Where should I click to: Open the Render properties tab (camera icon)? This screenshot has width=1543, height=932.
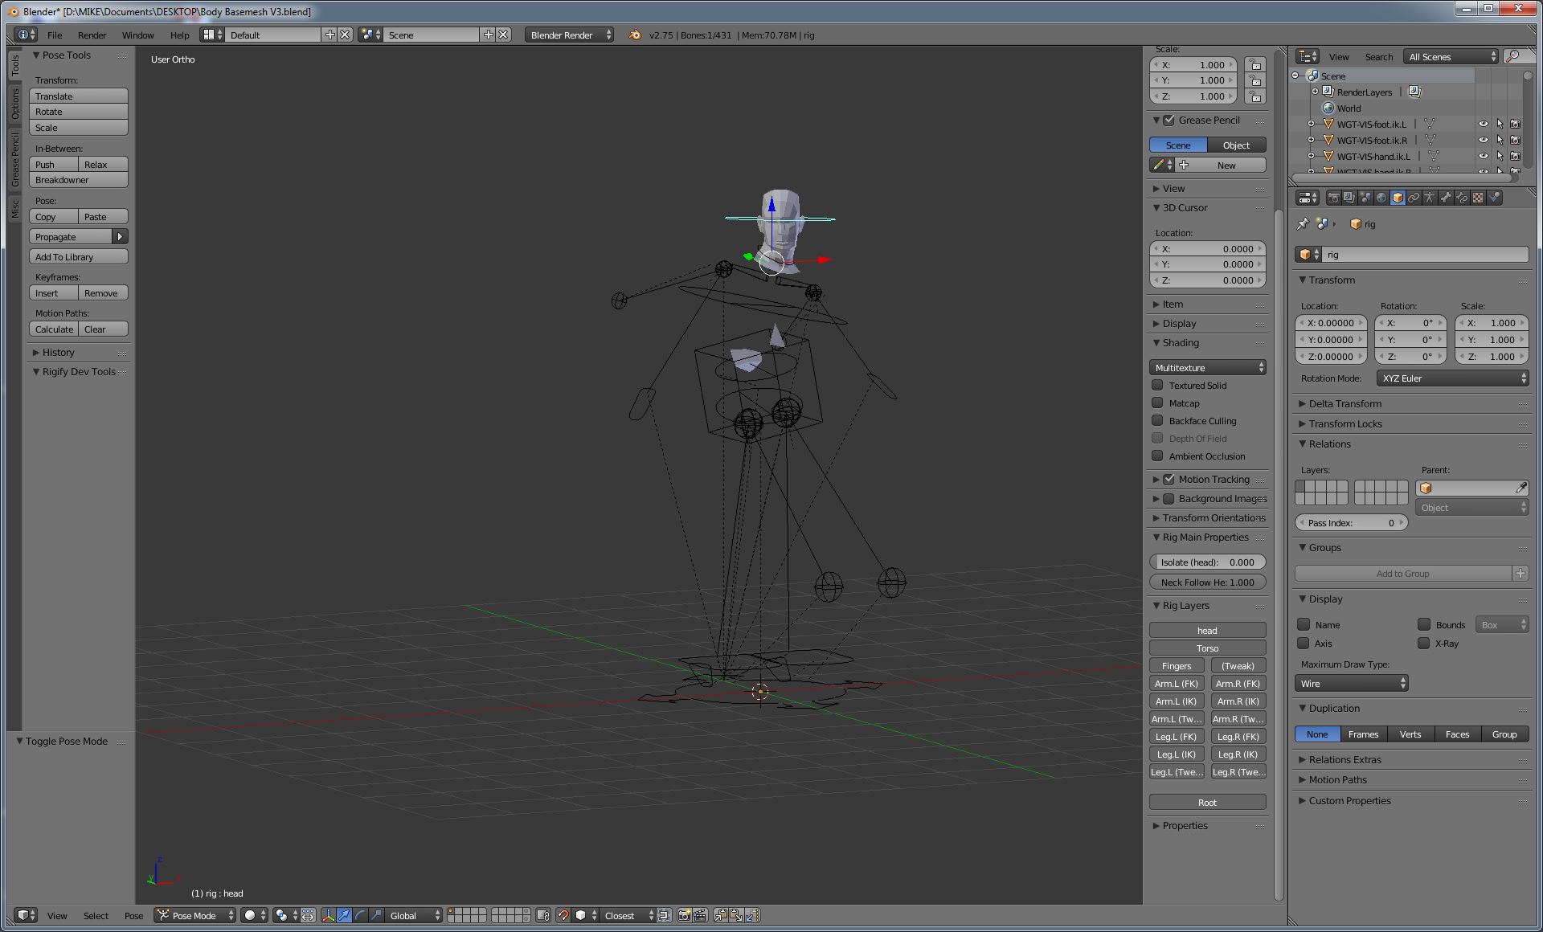pyautogui.click(x=1334, y=198)
